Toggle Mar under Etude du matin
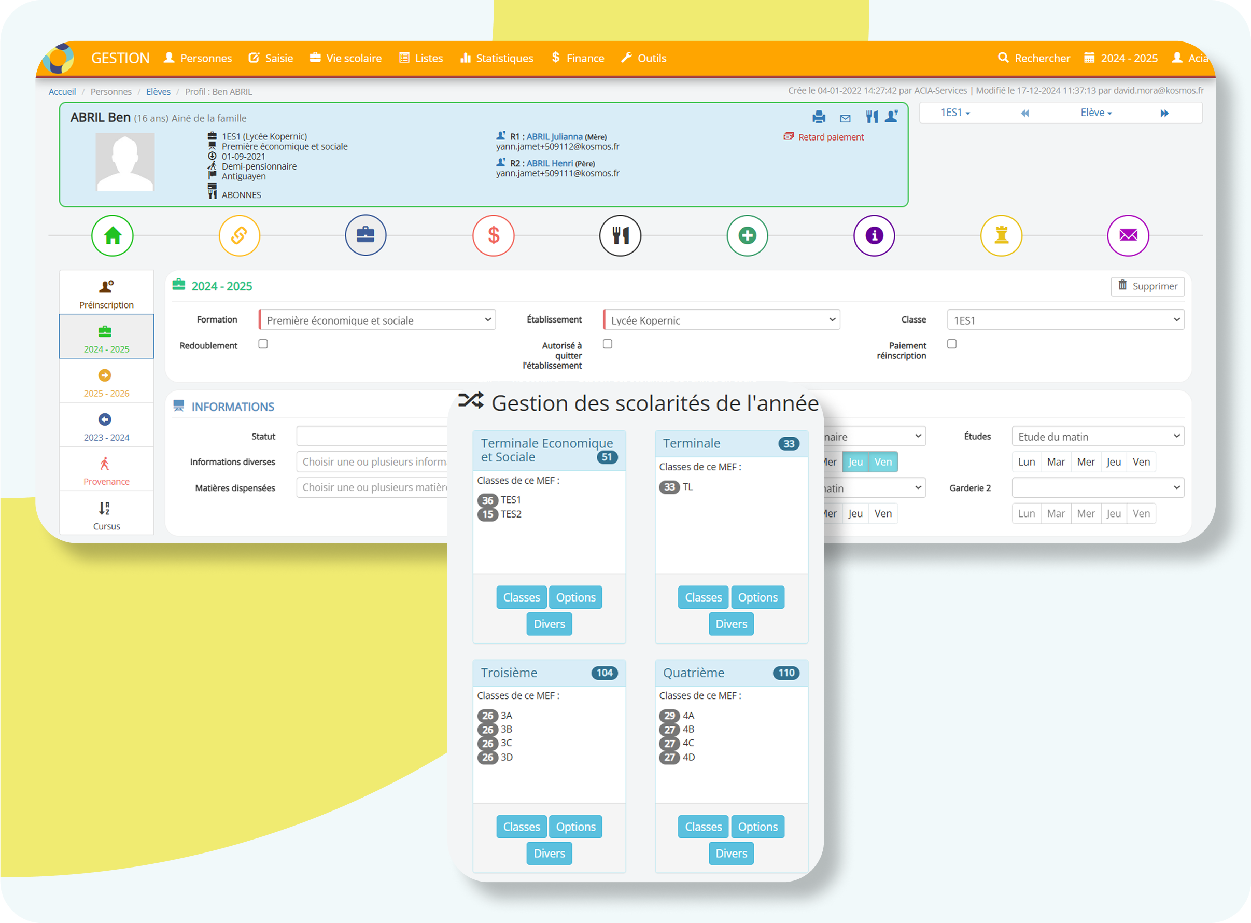Image resolution: width=1251 pixels, height=923 pixels. click(x=1056, y=462)
